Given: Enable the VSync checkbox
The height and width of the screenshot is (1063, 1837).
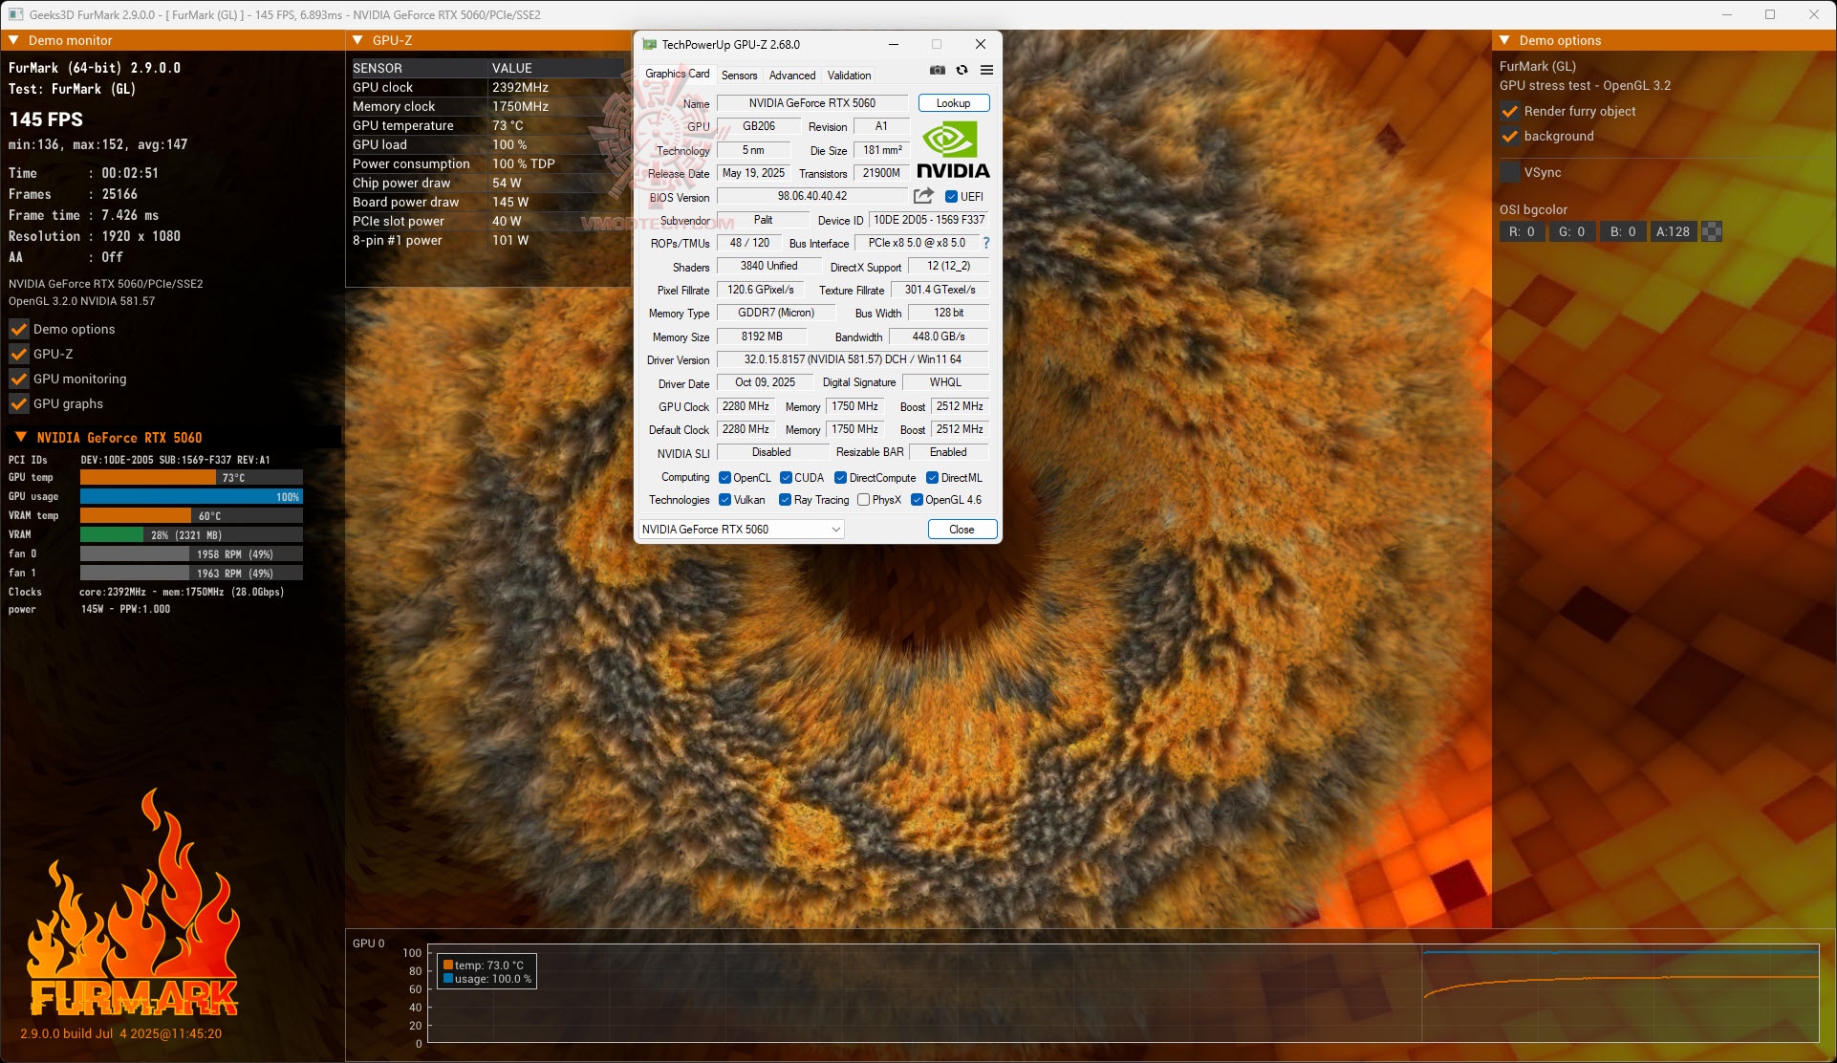Looking at the screenshot, I should [1510, 172].
